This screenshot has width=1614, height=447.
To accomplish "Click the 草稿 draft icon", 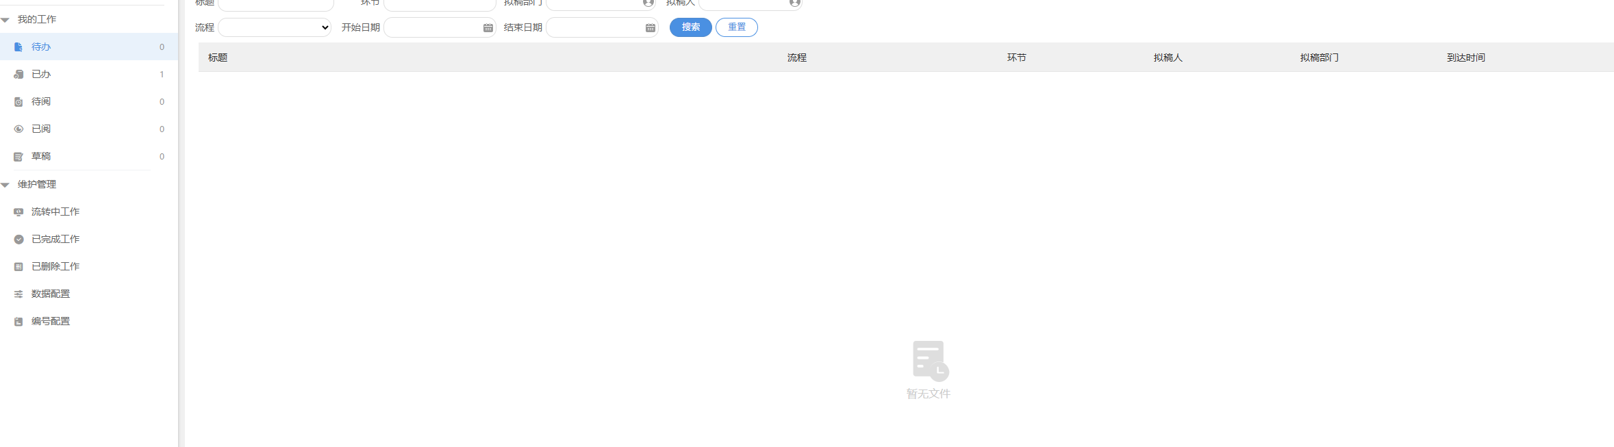I will 18,157.
